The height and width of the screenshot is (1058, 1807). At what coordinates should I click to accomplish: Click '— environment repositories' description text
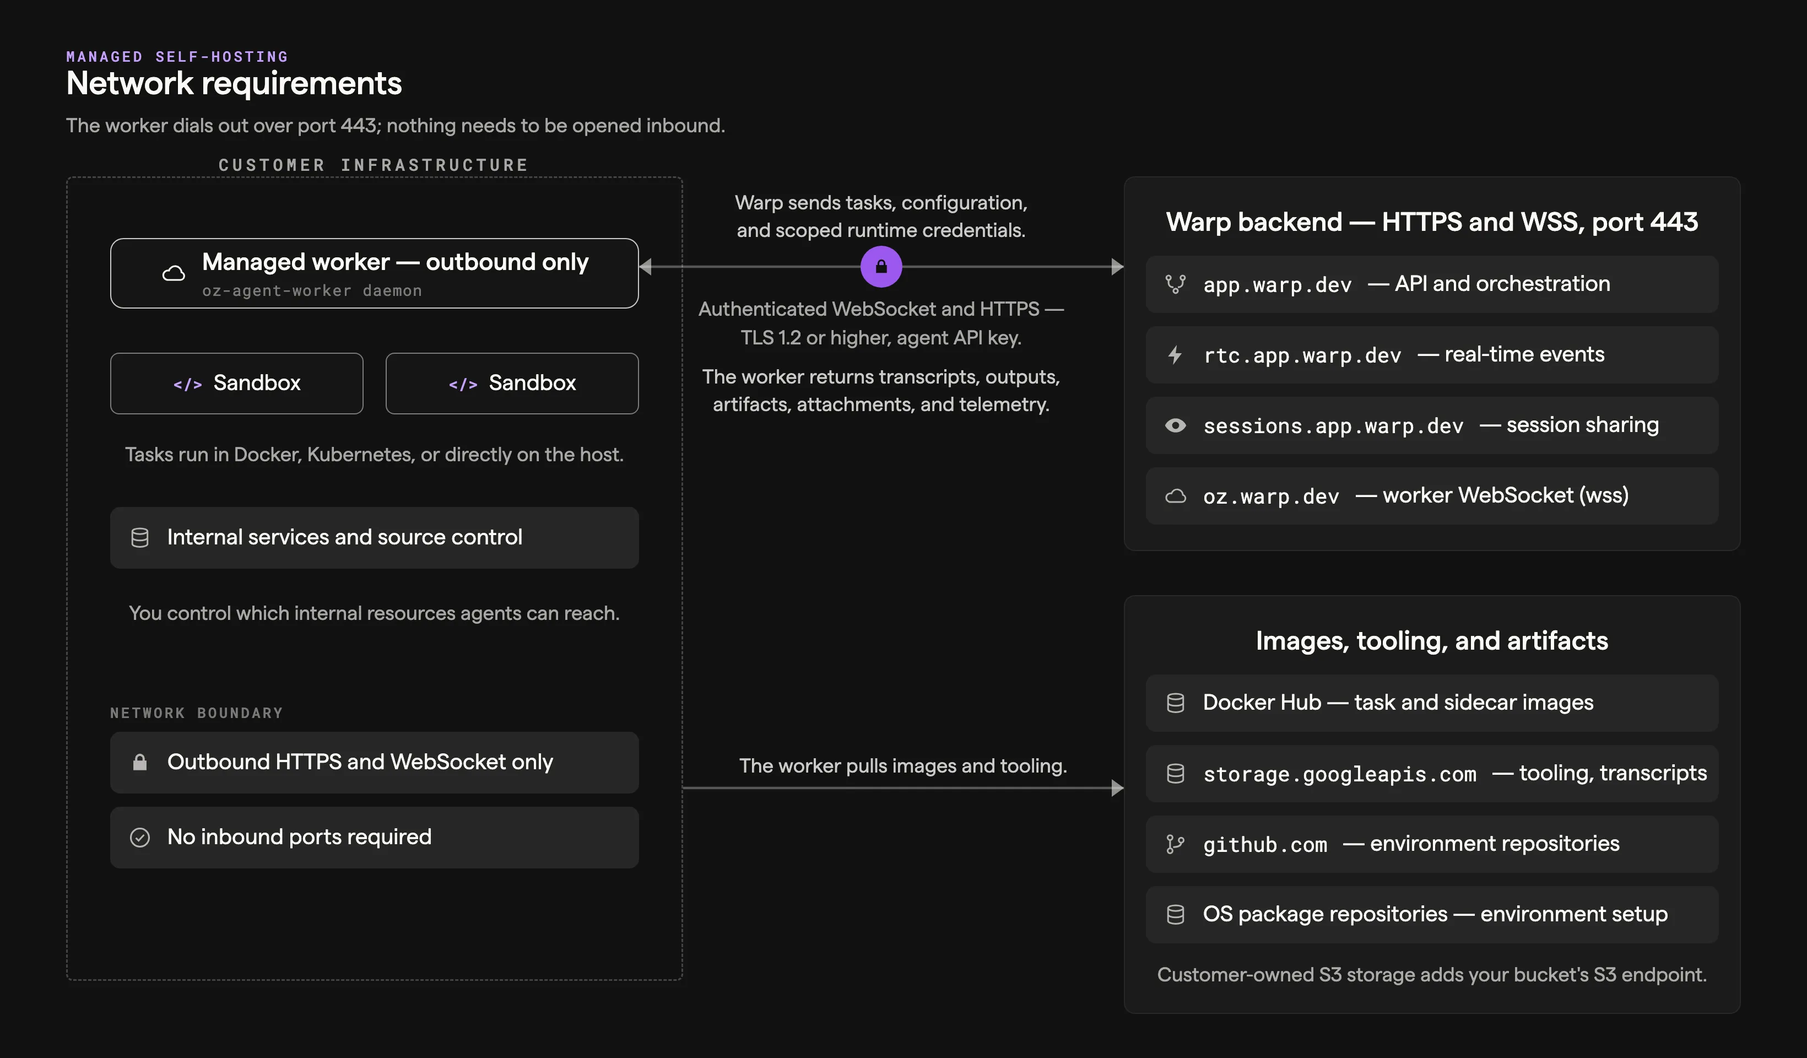[1481, 844]
